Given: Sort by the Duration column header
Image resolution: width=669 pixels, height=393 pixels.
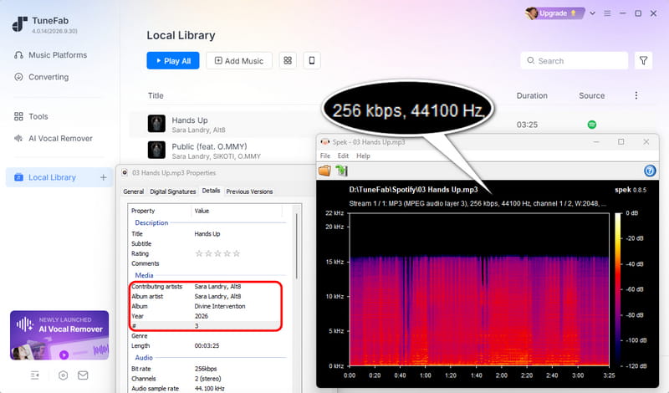Looking at the screenshot, I should 532,95.
